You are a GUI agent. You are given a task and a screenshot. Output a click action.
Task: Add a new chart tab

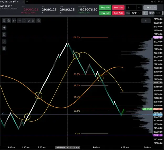tap(27, 2)
